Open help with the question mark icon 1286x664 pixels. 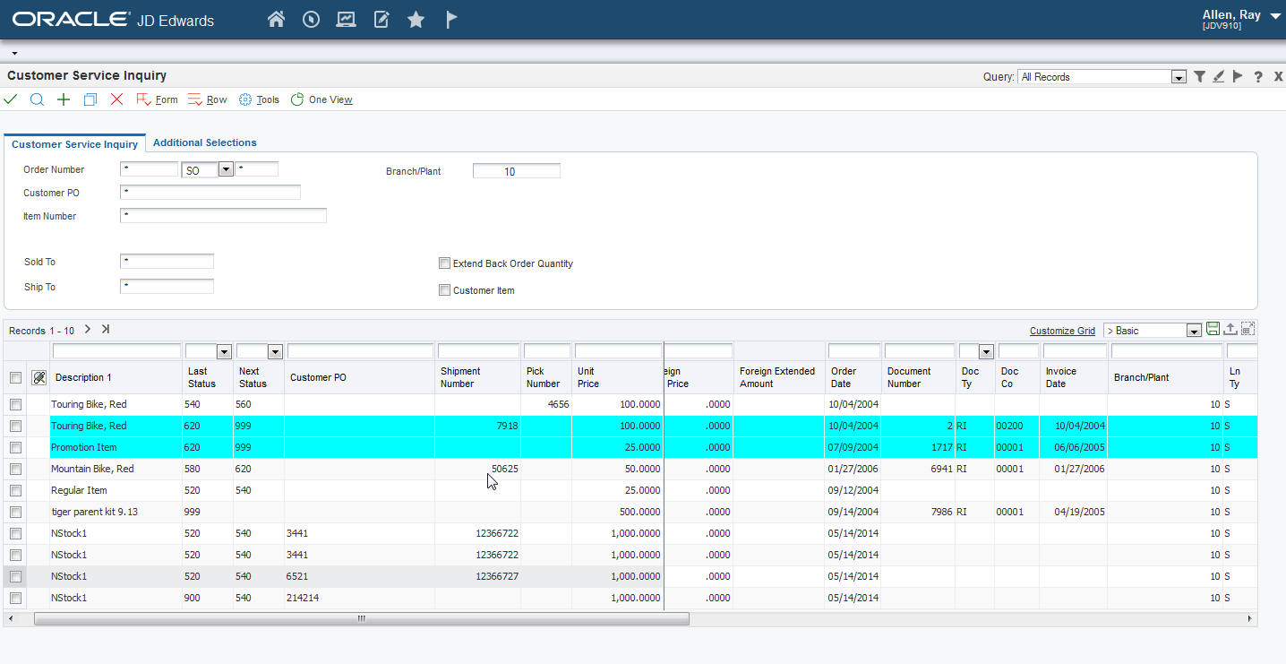pyautogui.click(x=1258, y=76)
